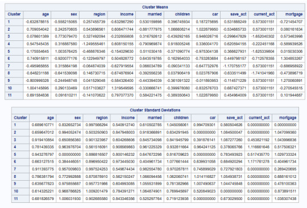Click row label 1 in Cluster Means table
Screen dimensions: 307x208
(x=9, y=22)
